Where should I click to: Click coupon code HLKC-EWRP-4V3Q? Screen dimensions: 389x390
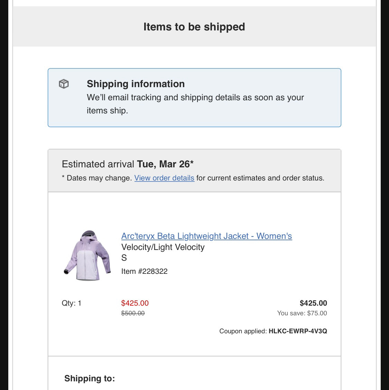pyautogui.click(x=298, y=331)
